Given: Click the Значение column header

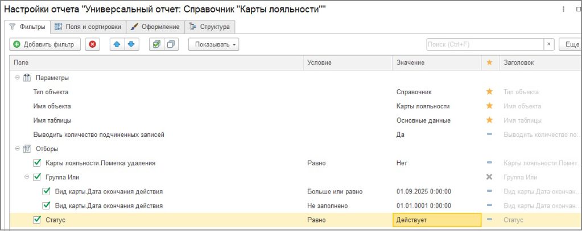Looking at the screenshot, I should click(437, 62).
